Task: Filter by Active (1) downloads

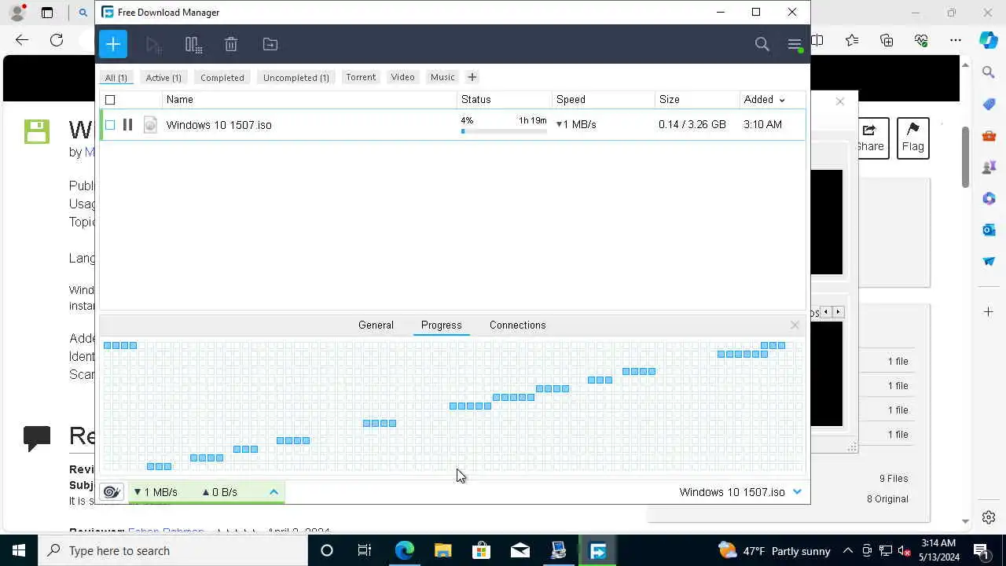Action: click(163, 78)
